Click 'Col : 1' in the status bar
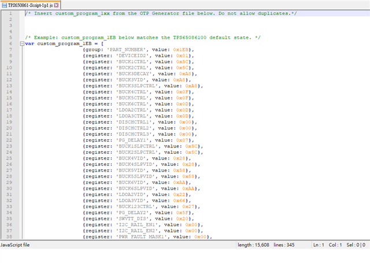 [x=335, y=245]
